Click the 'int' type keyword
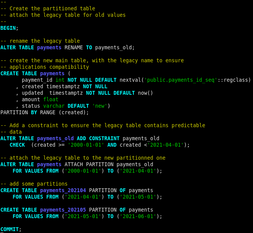The height and width of the screenshot is (233, 253). pyautogui.click(x=60, y=80)
